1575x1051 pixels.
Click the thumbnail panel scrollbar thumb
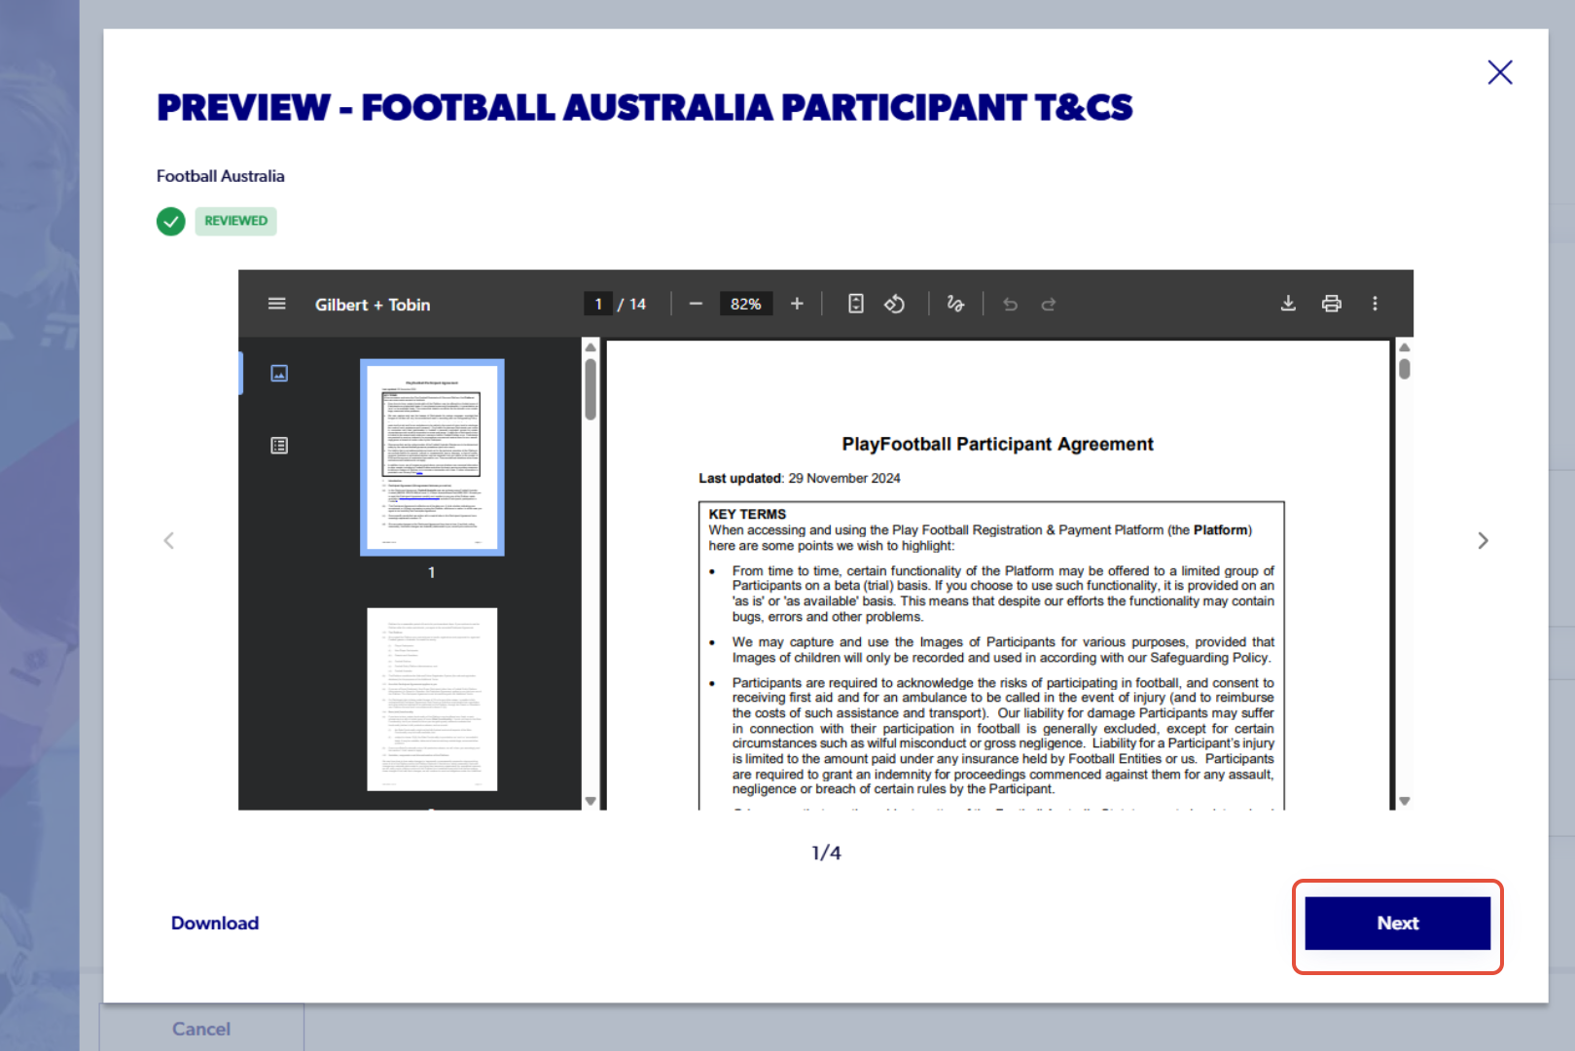591,389
